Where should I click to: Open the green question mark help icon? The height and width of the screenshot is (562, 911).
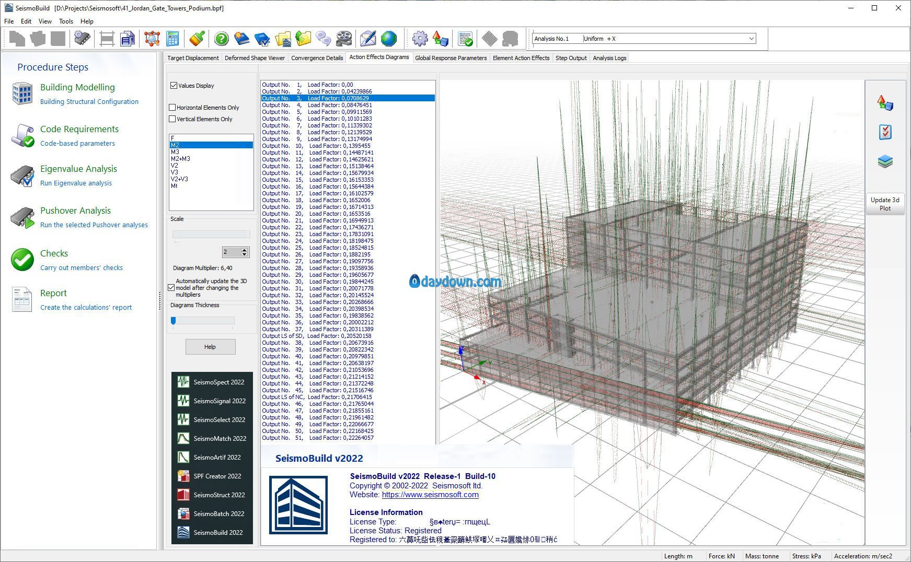tap(222, 39)
